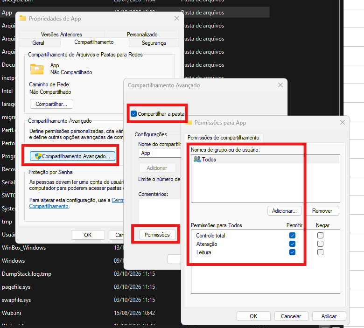The height and width of the screenshot is (328, 364).
Task: Toggle Permitir checkbox for Controle total
Action: 292,235
